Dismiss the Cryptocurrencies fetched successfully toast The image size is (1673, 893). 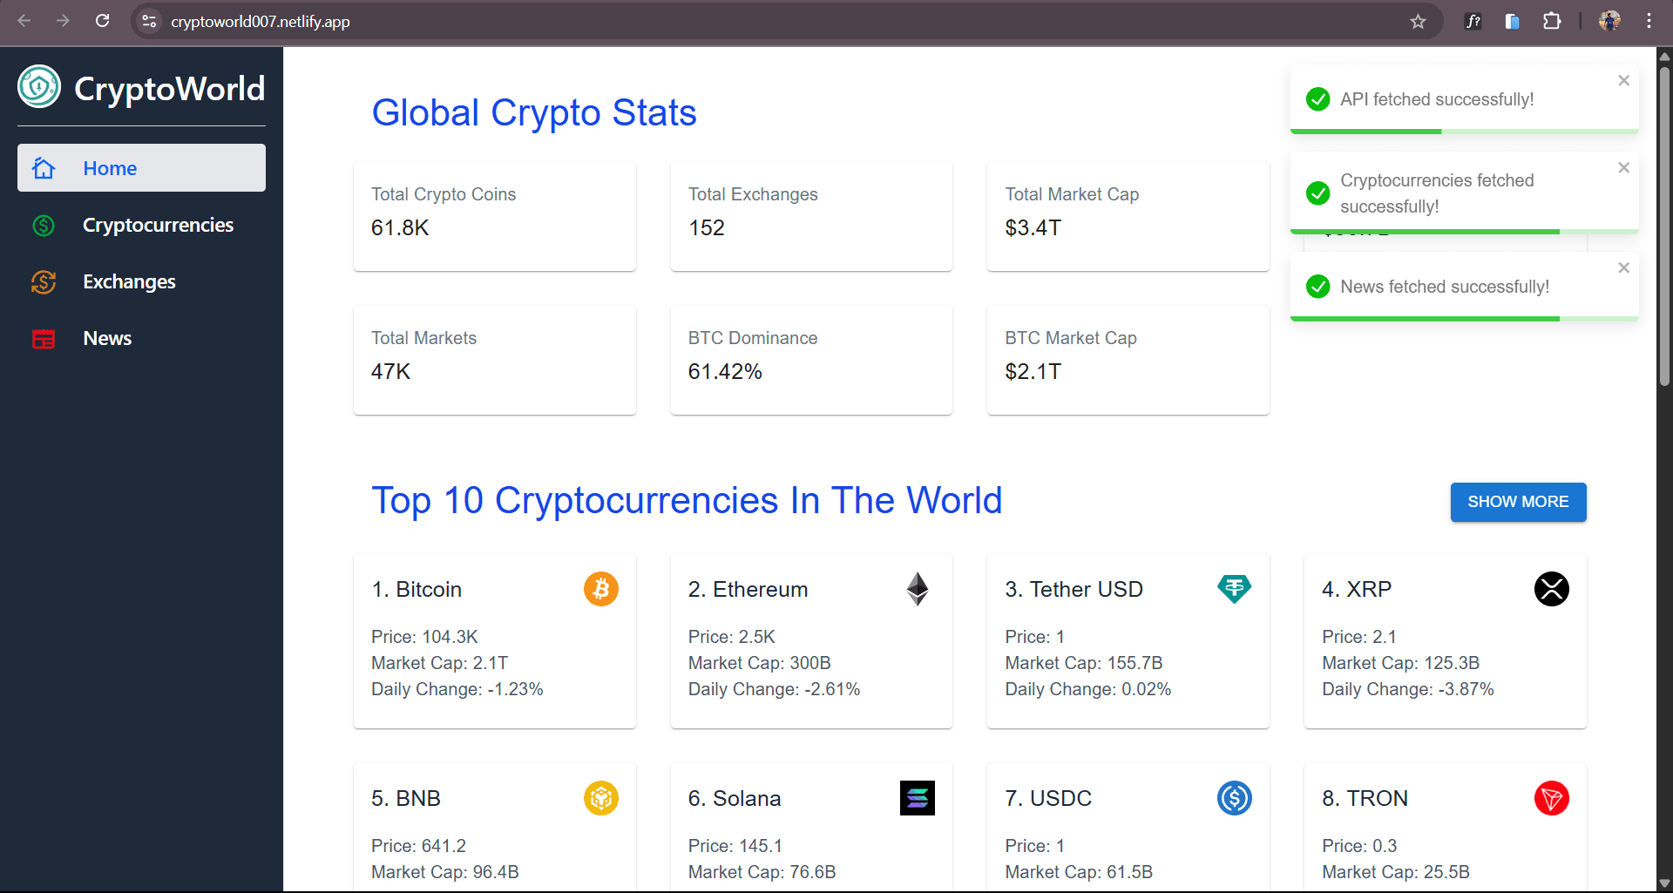[x=1623, y=167]
